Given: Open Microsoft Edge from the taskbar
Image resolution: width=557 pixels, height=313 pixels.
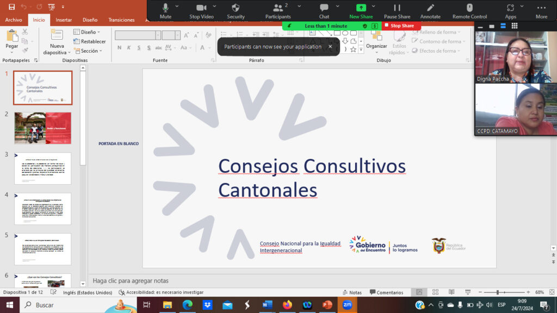Looking at the screenshot, I should click(187, 305).
